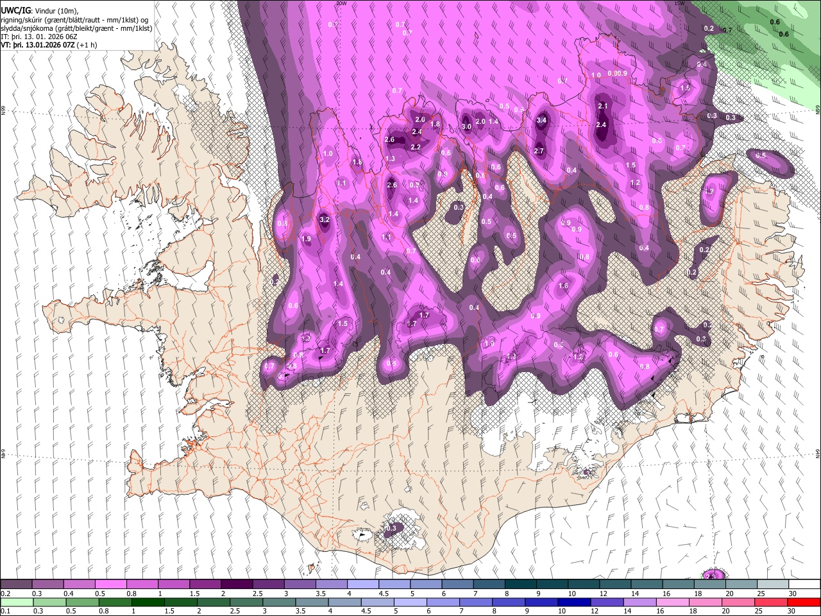Select the dark teal 8 swatch, upper scale
This screenshot has height=616, width=821.
[x=520, y=585]
